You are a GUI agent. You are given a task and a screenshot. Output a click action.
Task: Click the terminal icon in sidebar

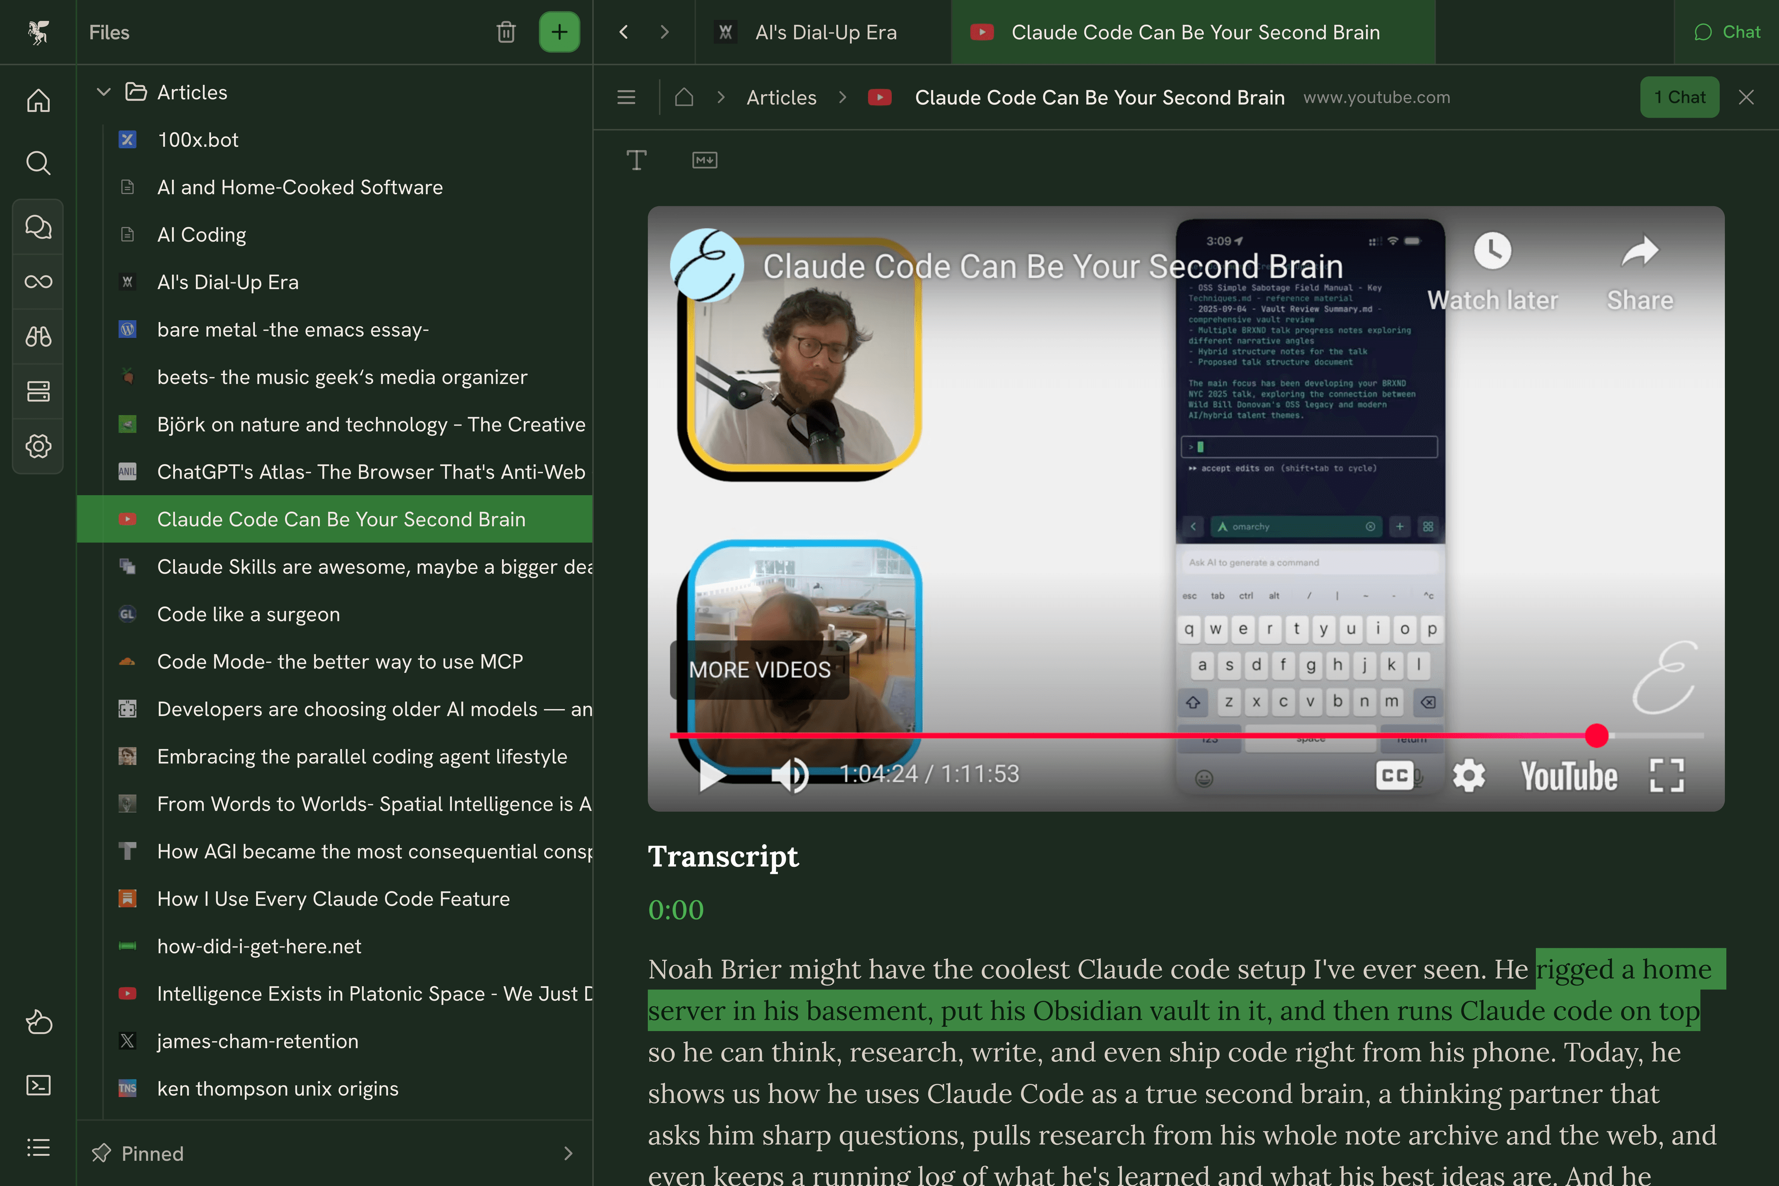38,1085
